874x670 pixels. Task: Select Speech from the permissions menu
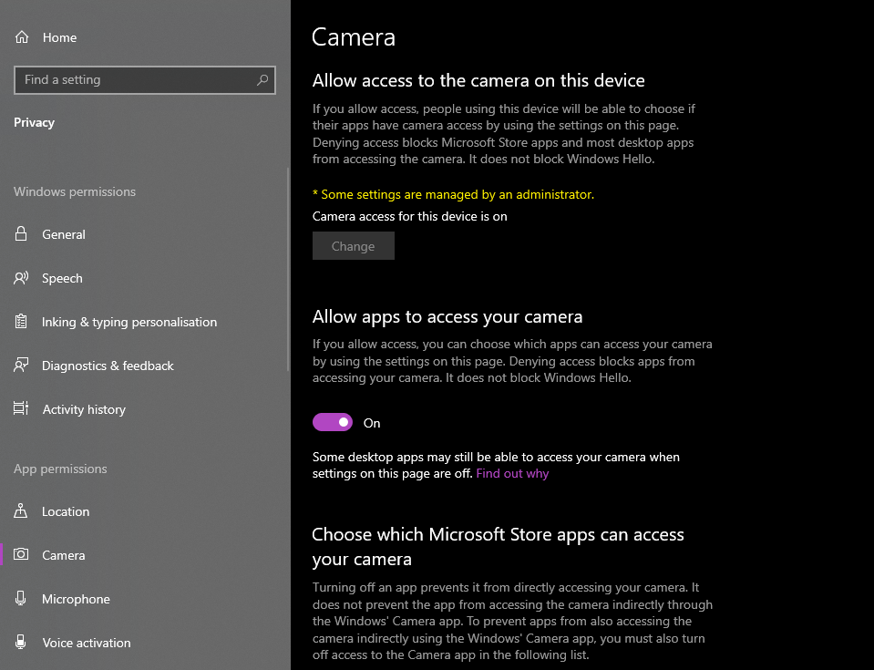click(62, 278)
